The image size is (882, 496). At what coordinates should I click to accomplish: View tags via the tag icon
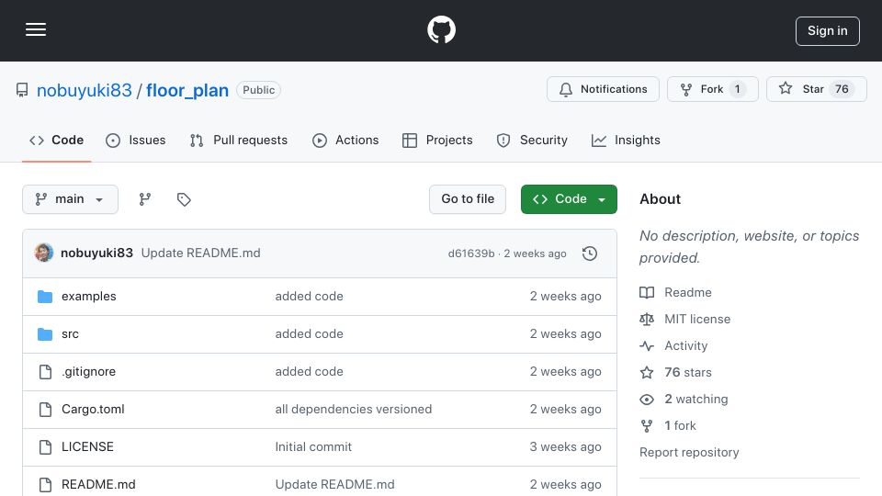tap(184, 199)
